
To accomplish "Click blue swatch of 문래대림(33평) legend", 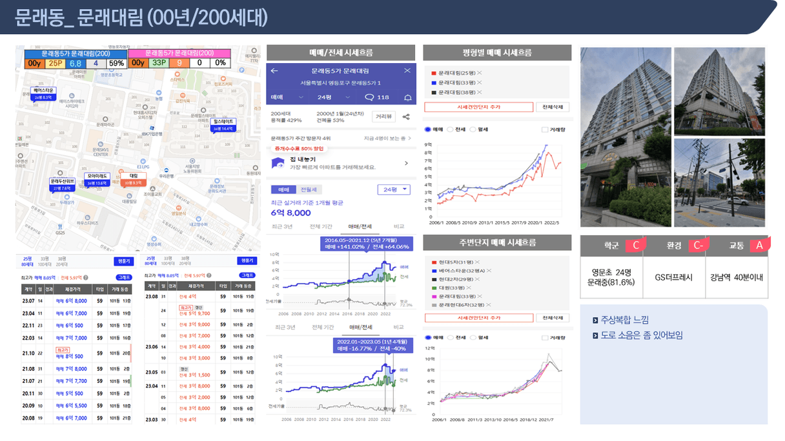I will coord(434,83).
